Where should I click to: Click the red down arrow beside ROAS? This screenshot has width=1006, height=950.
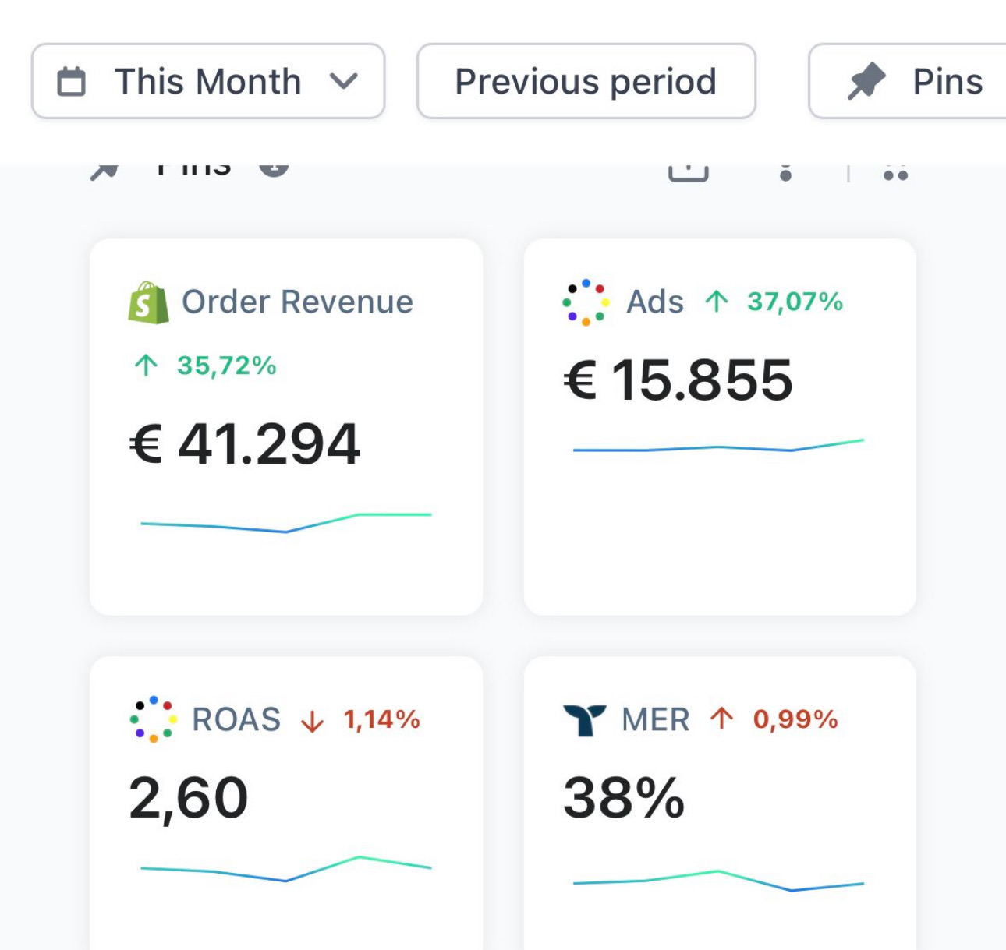[x=312, y=721]
